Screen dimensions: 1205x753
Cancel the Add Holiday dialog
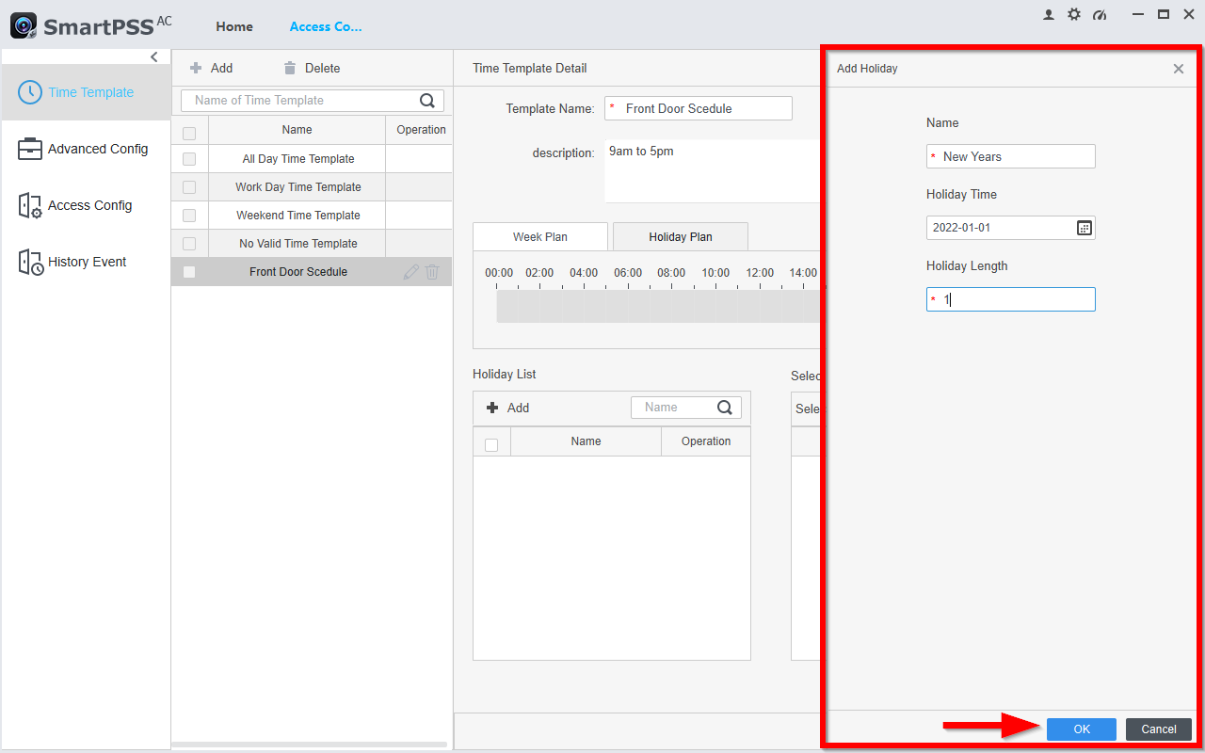(x=1159, y=729)
